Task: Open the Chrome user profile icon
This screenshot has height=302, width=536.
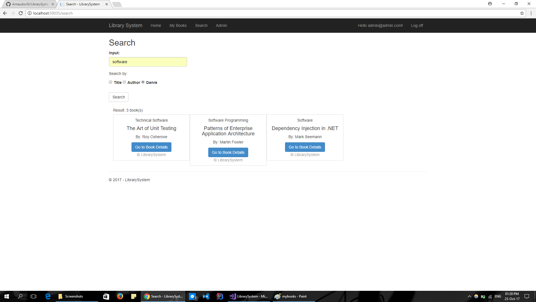Action: point(490,4)
